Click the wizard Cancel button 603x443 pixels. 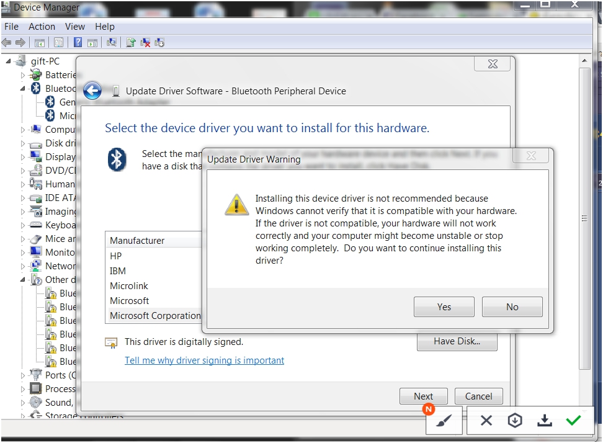(x=478, y=396)
